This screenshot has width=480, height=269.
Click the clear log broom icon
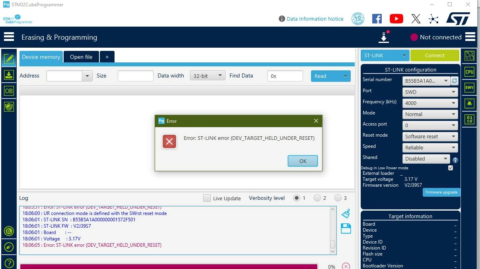point(346,213)
